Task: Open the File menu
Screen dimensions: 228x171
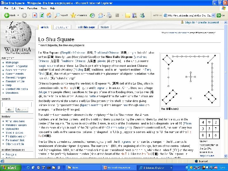Action: (x=6, y=8)
